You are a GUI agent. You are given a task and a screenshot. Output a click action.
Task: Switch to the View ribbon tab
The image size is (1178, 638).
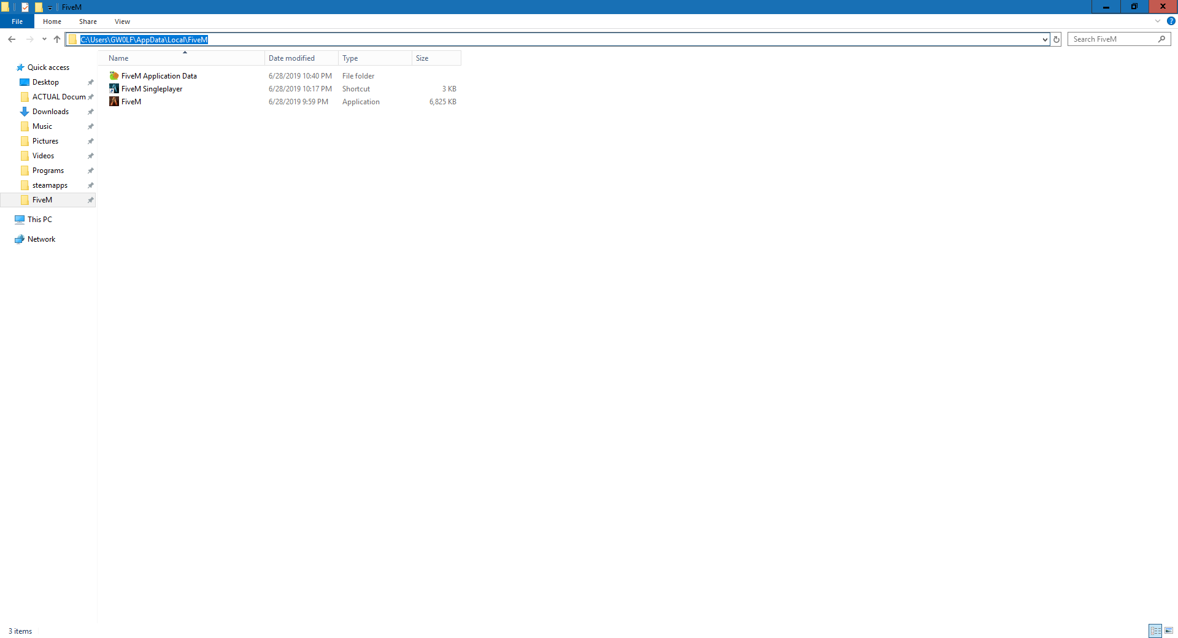point(122,21)
